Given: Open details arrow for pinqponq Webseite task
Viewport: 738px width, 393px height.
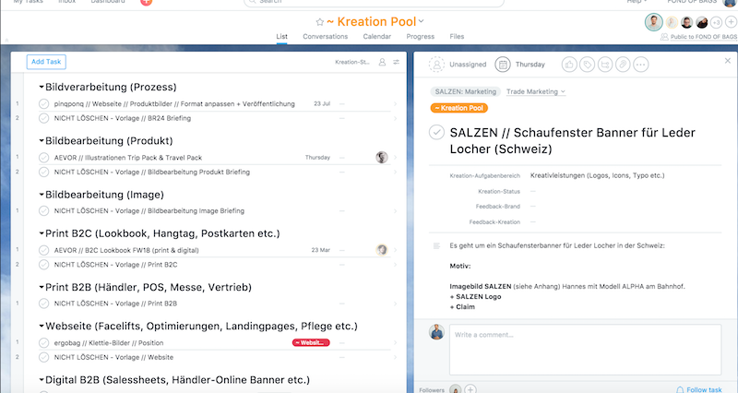Looking at the screenshot, I should [x=396, y=104].
